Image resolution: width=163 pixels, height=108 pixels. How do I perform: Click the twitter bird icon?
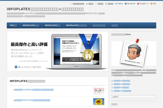click(x=116, y=4)
